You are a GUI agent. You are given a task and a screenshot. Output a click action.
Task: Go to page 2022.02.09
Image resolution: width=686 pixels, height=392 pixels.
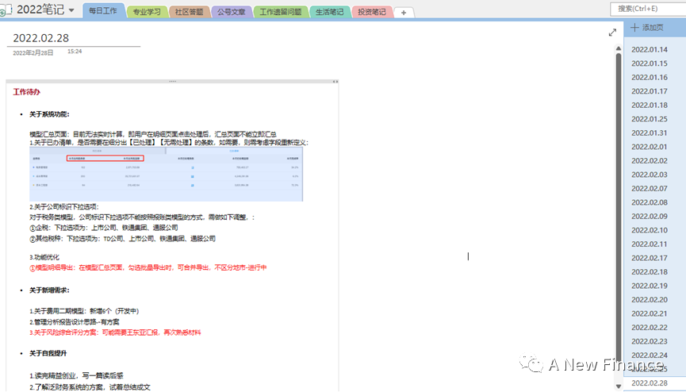tap(650, 217)
